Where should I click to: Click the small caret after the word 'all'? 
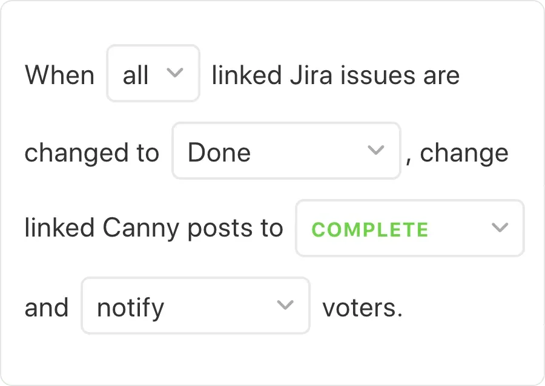point(176,74)
